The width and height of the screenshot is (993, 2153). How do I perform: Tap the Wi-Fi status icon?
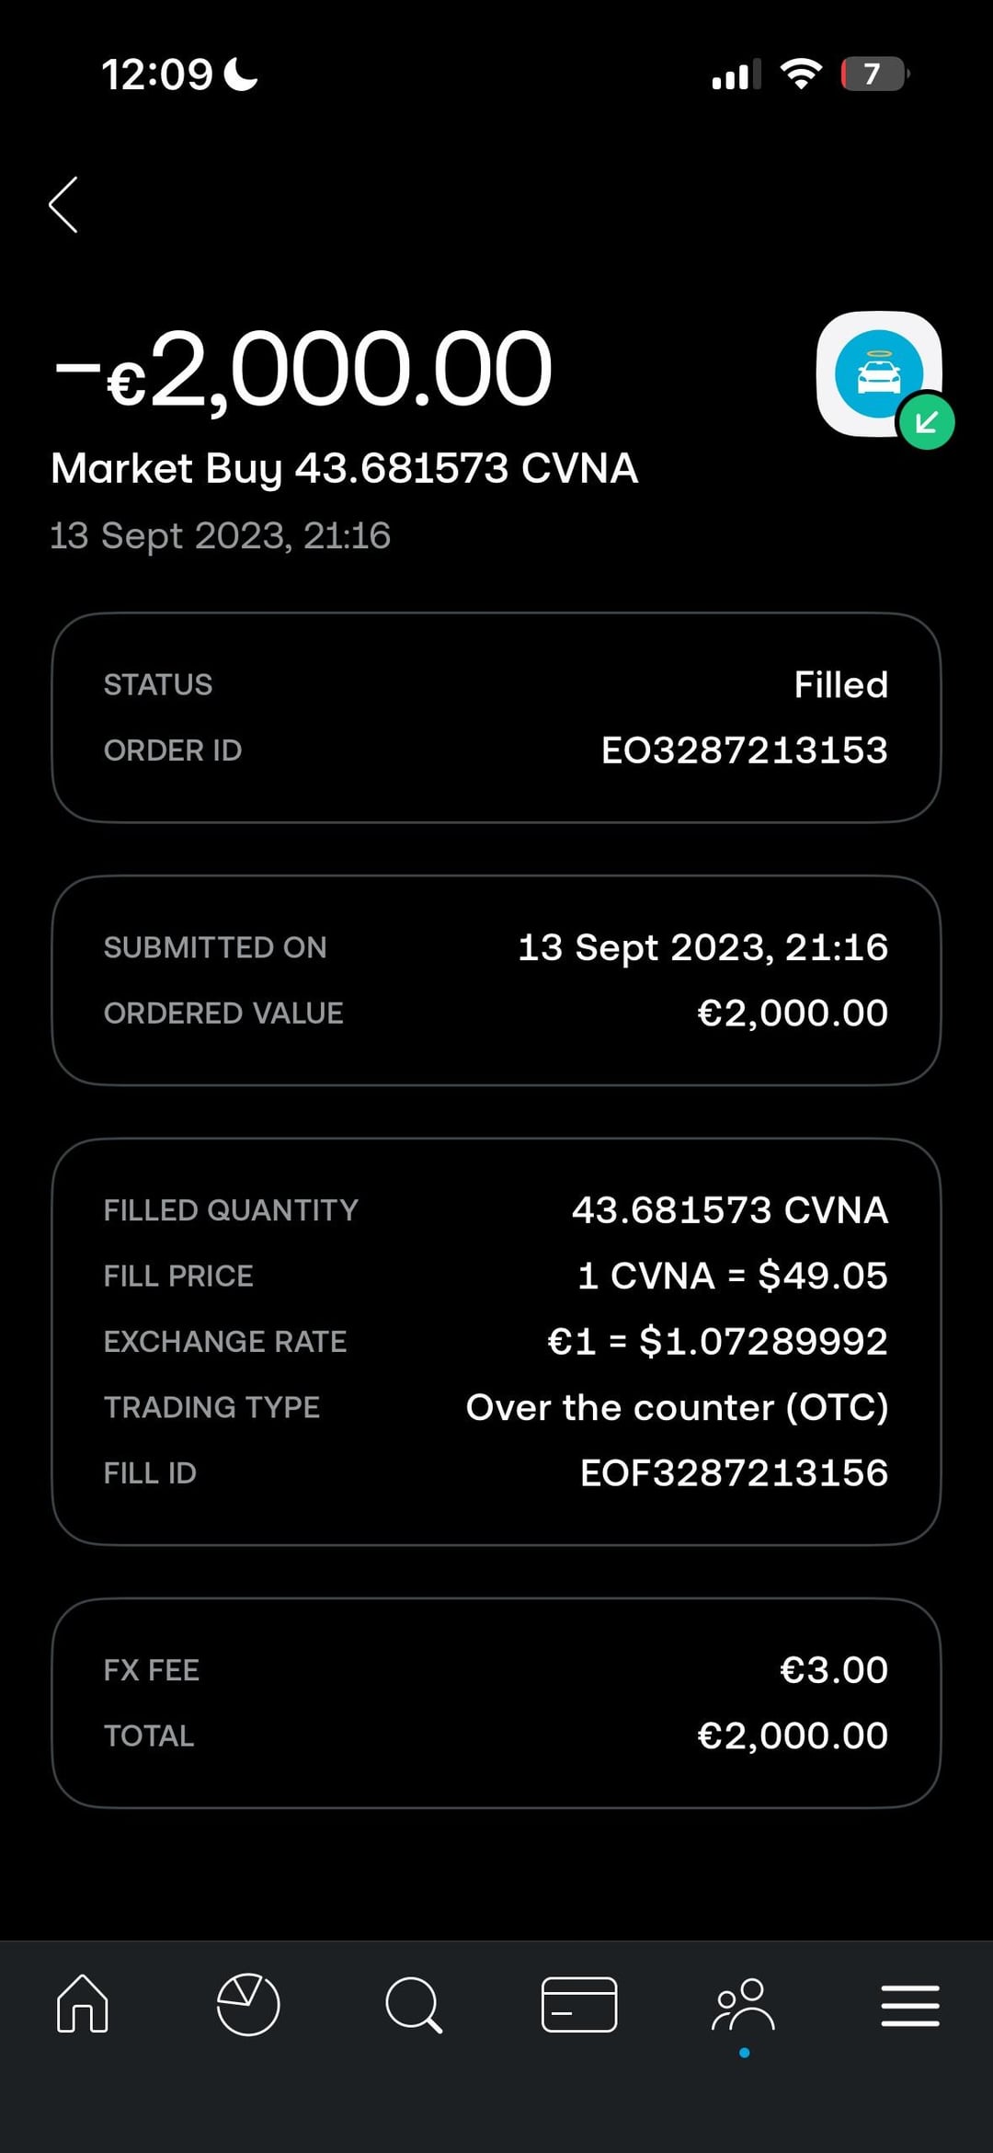(801, 74)
